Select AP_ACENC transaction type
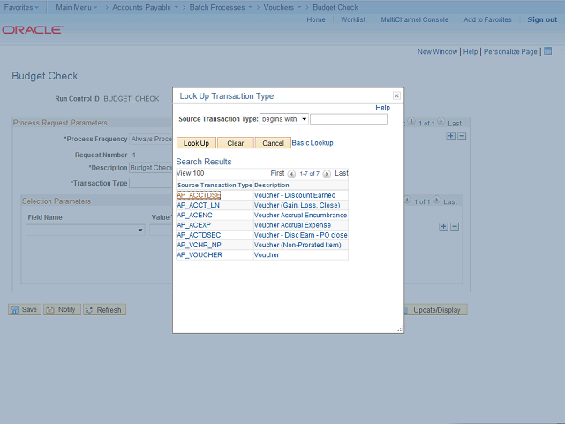 coord(194,216)
